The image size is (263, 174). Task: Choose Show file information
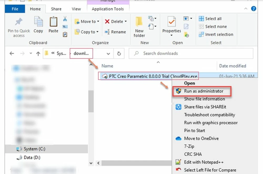pyautogui.click(x=205, y=99)
